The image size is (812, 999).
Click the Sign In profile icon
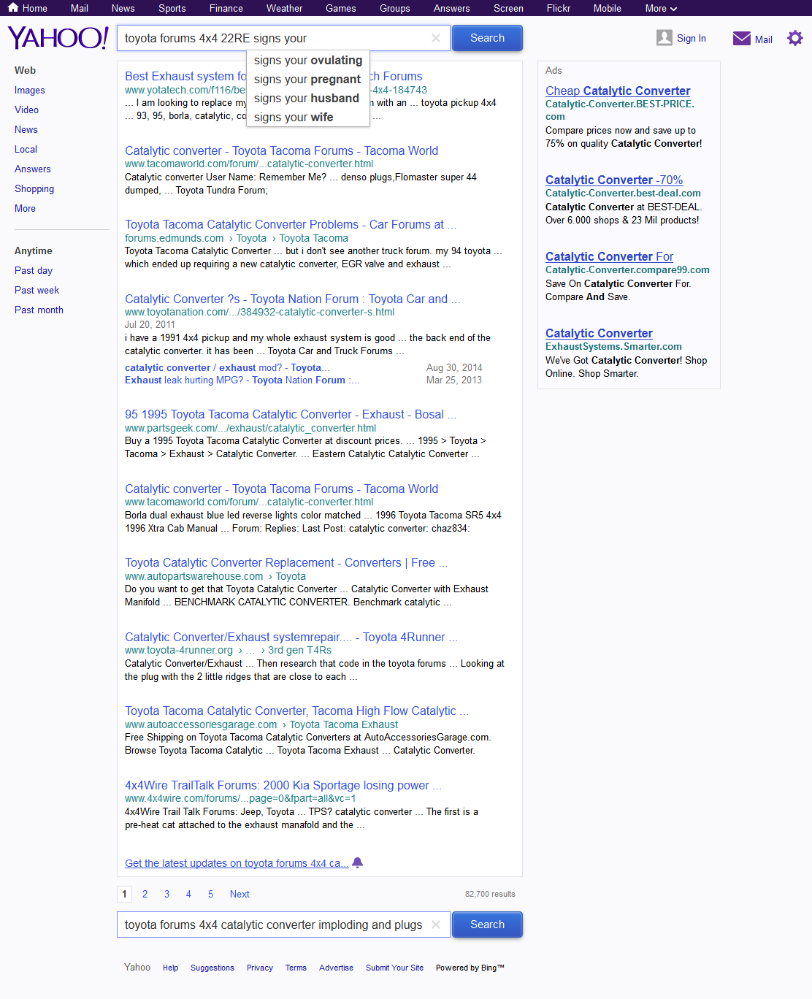(664, 38)
